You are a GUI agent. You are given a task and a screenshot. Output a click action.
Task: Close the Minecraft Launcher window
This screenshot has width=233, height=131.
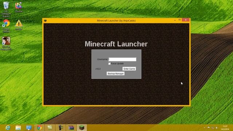[x=186, y=20]
